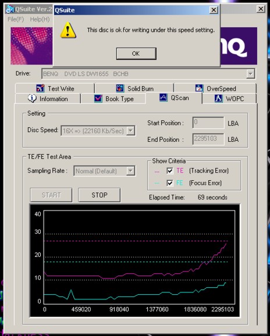The width and height of the screenshot is (270, 336).
Task: Click the cyan FE legend dash
Action: [x=157, y=183]
